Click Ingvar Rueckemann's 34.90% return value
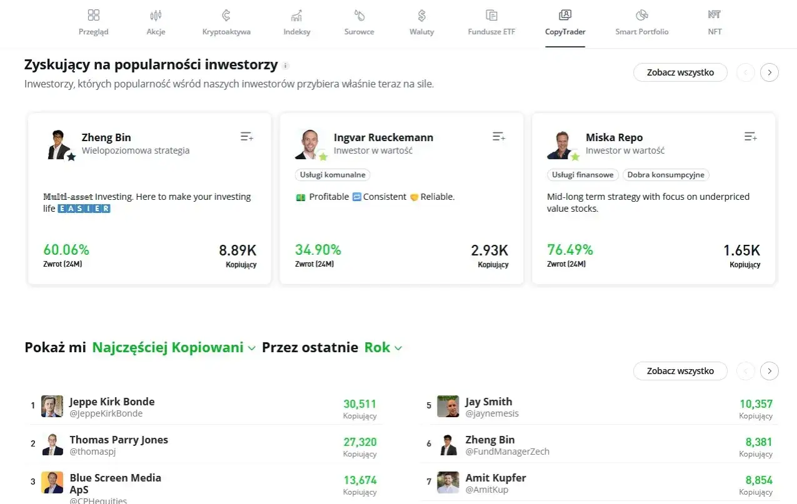Screen dimensions: 797x504 click(318, 250)
